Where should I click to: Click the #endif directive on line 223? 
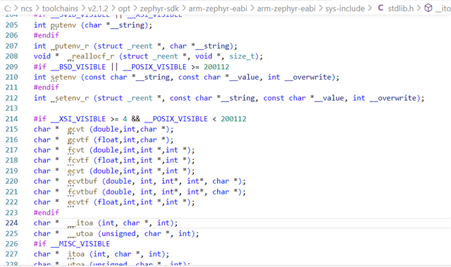pyautogui.click(x=47, y=212)
